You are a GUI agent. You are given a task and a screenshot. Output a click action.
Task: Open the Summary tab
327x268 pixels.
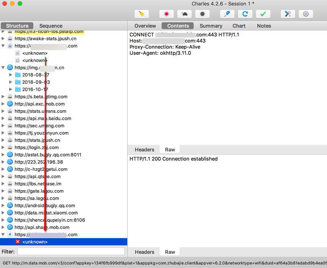click(x=211, y=26)
